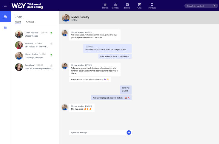Select the 12:47 PM Cras nisi tortor message
The image size is (219, 144).
tap(107, 48)
